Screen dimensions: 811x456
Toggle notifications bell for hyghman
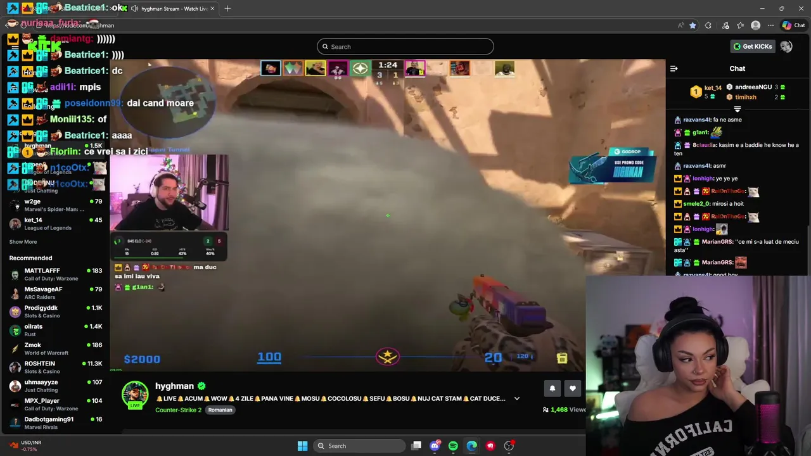(x=552, y=389)
